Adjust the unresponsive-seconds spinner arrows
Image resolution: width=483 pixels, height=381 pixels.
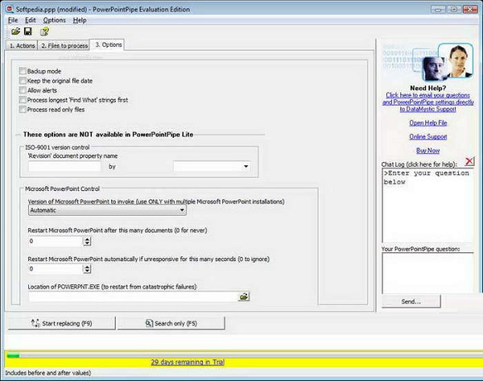[x=87, y=269]
